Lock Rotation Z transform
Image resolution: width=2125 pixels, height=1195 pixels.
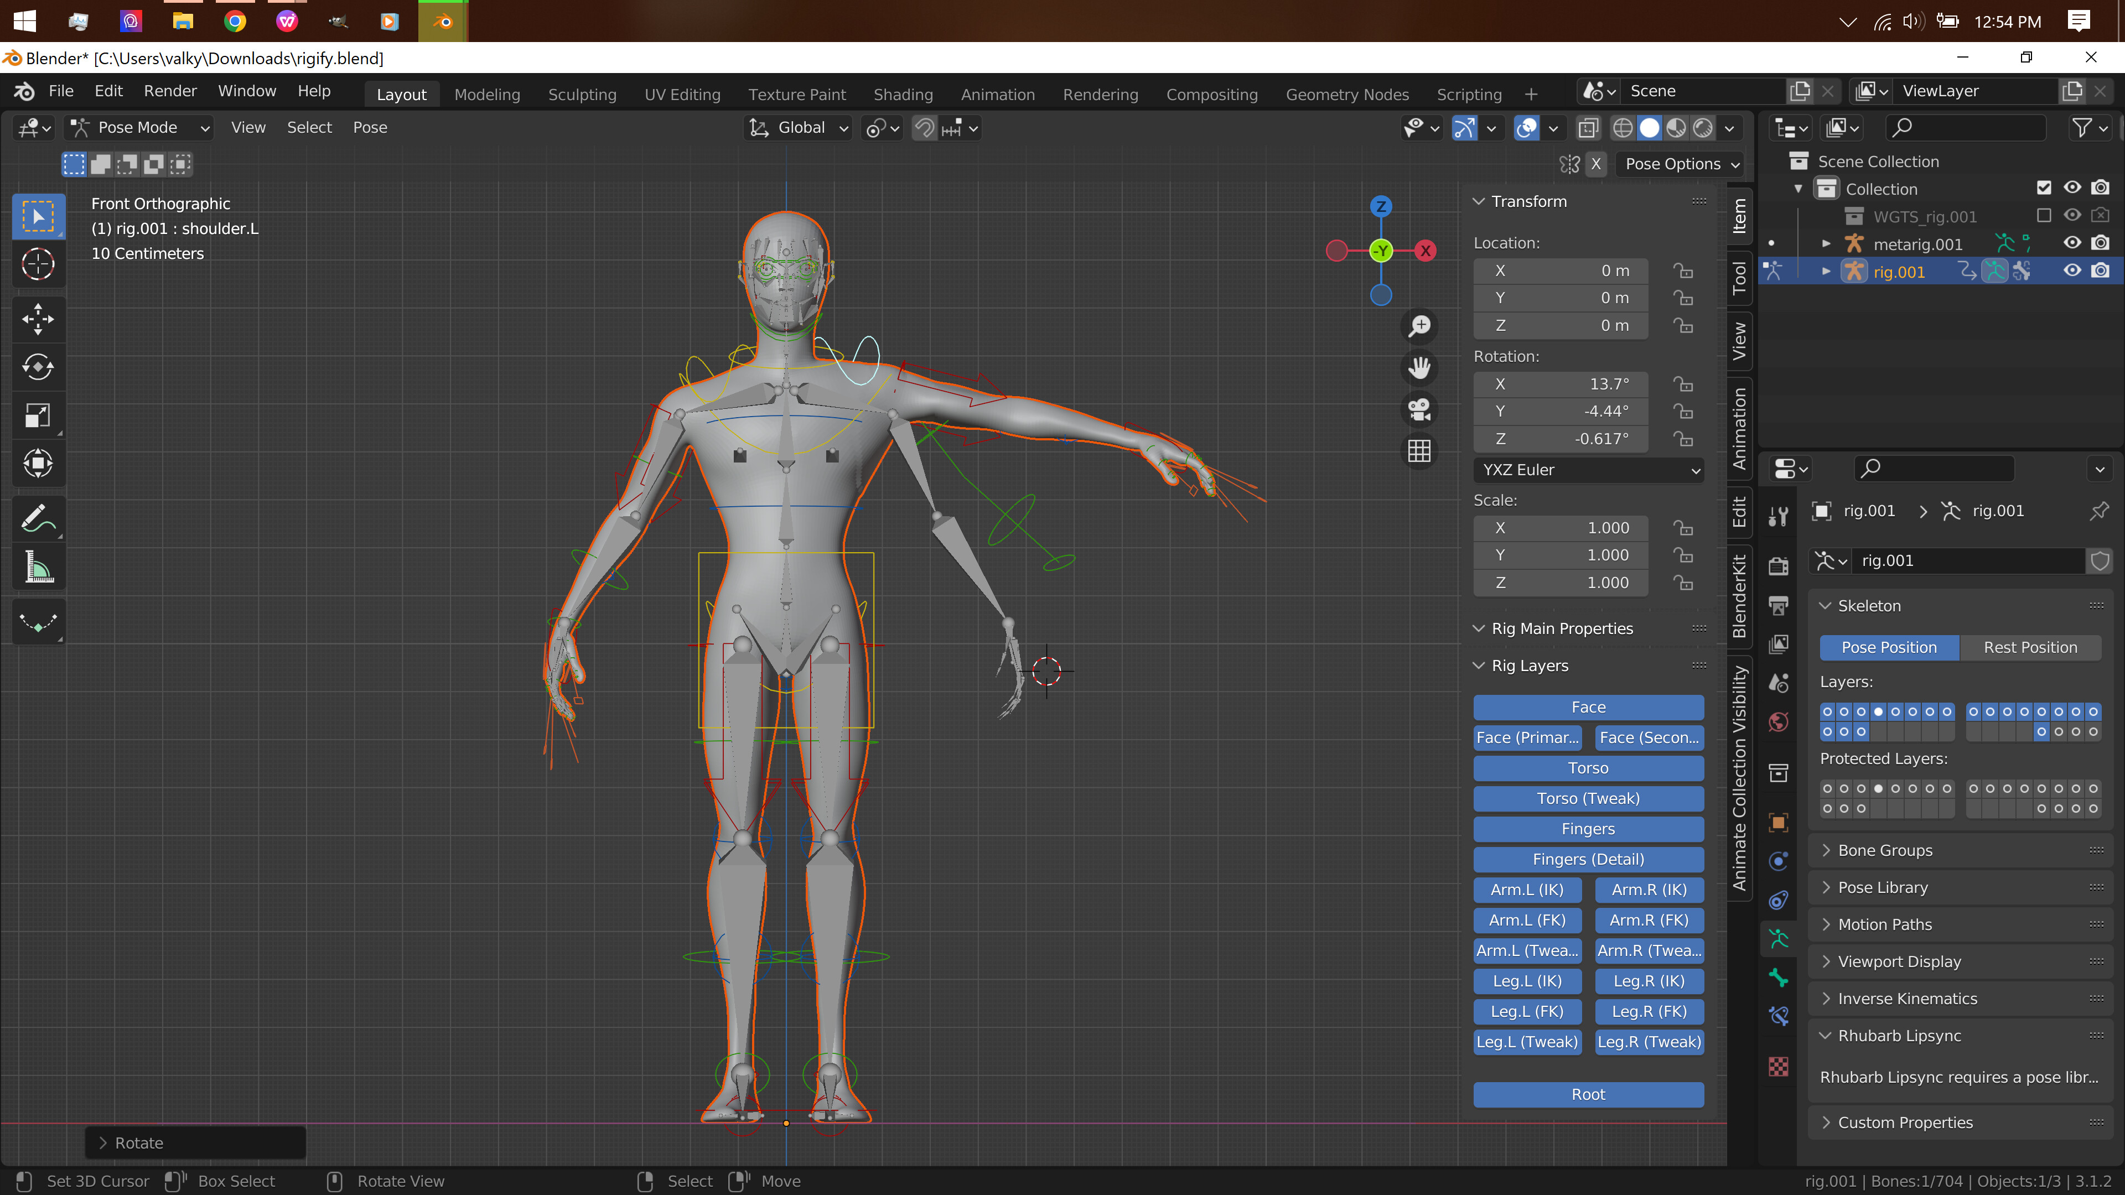(x=1683, y=439)
